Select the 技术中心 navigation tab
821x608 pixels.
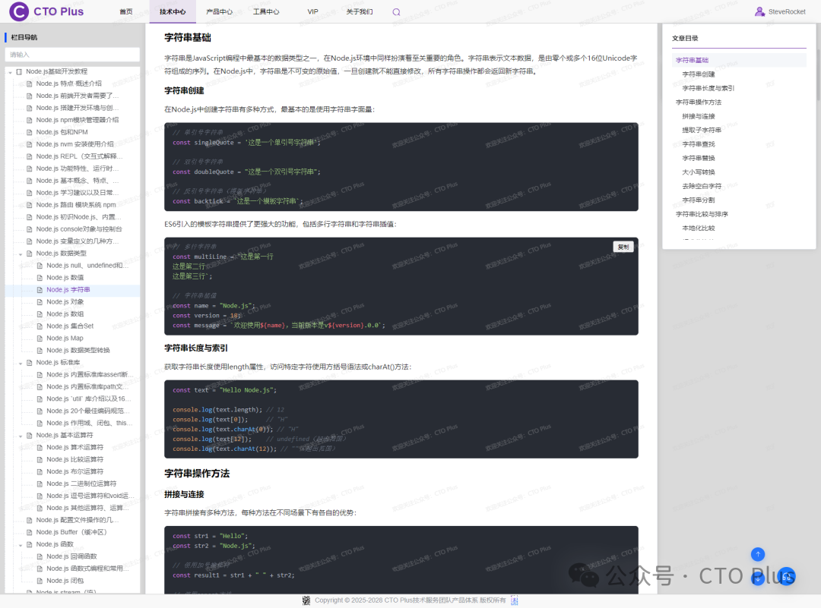click(173, 11)
